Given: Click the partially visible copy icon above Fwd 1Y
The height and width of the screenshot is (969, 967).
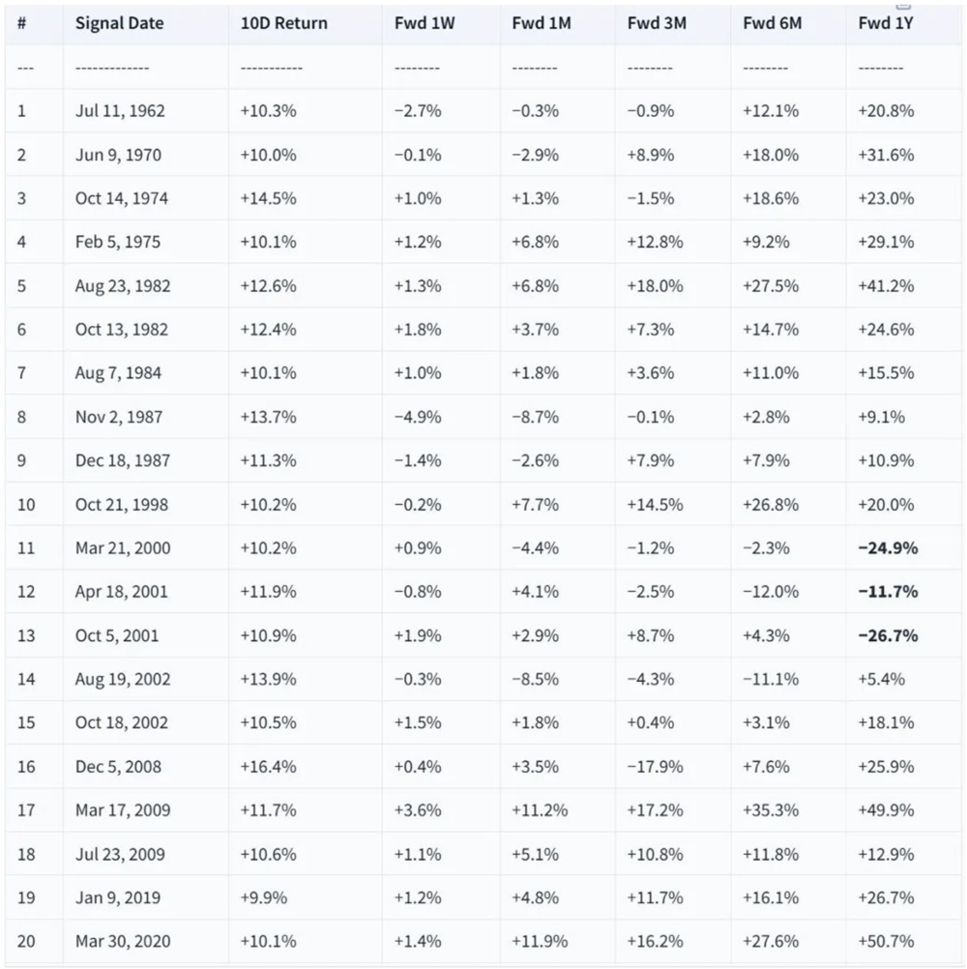Looking at the screenshot, I should pos(903,5).
